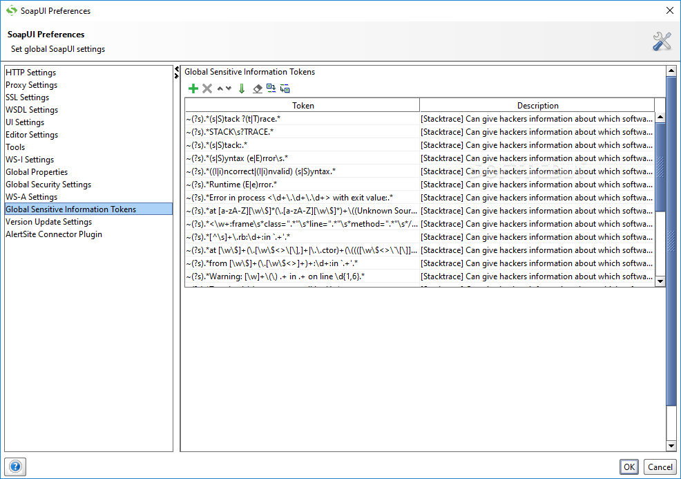This screenshot has width=681, height=479.
Task: Select token "Error in process ... with exit value"
Action: (x=303, y=198)
